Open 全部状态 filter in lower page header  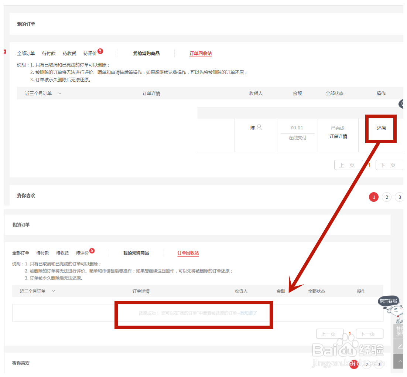click(317, 291)
